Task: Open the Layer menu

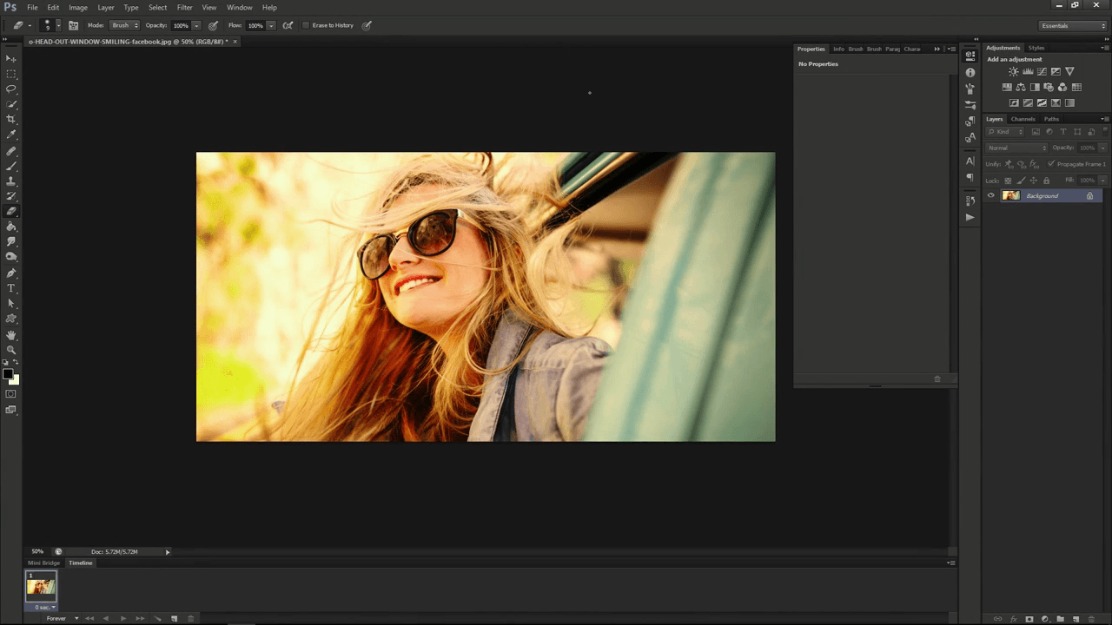Action: pos(106,7)
